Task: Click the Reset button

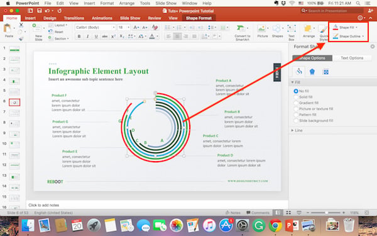Action: 56,31
